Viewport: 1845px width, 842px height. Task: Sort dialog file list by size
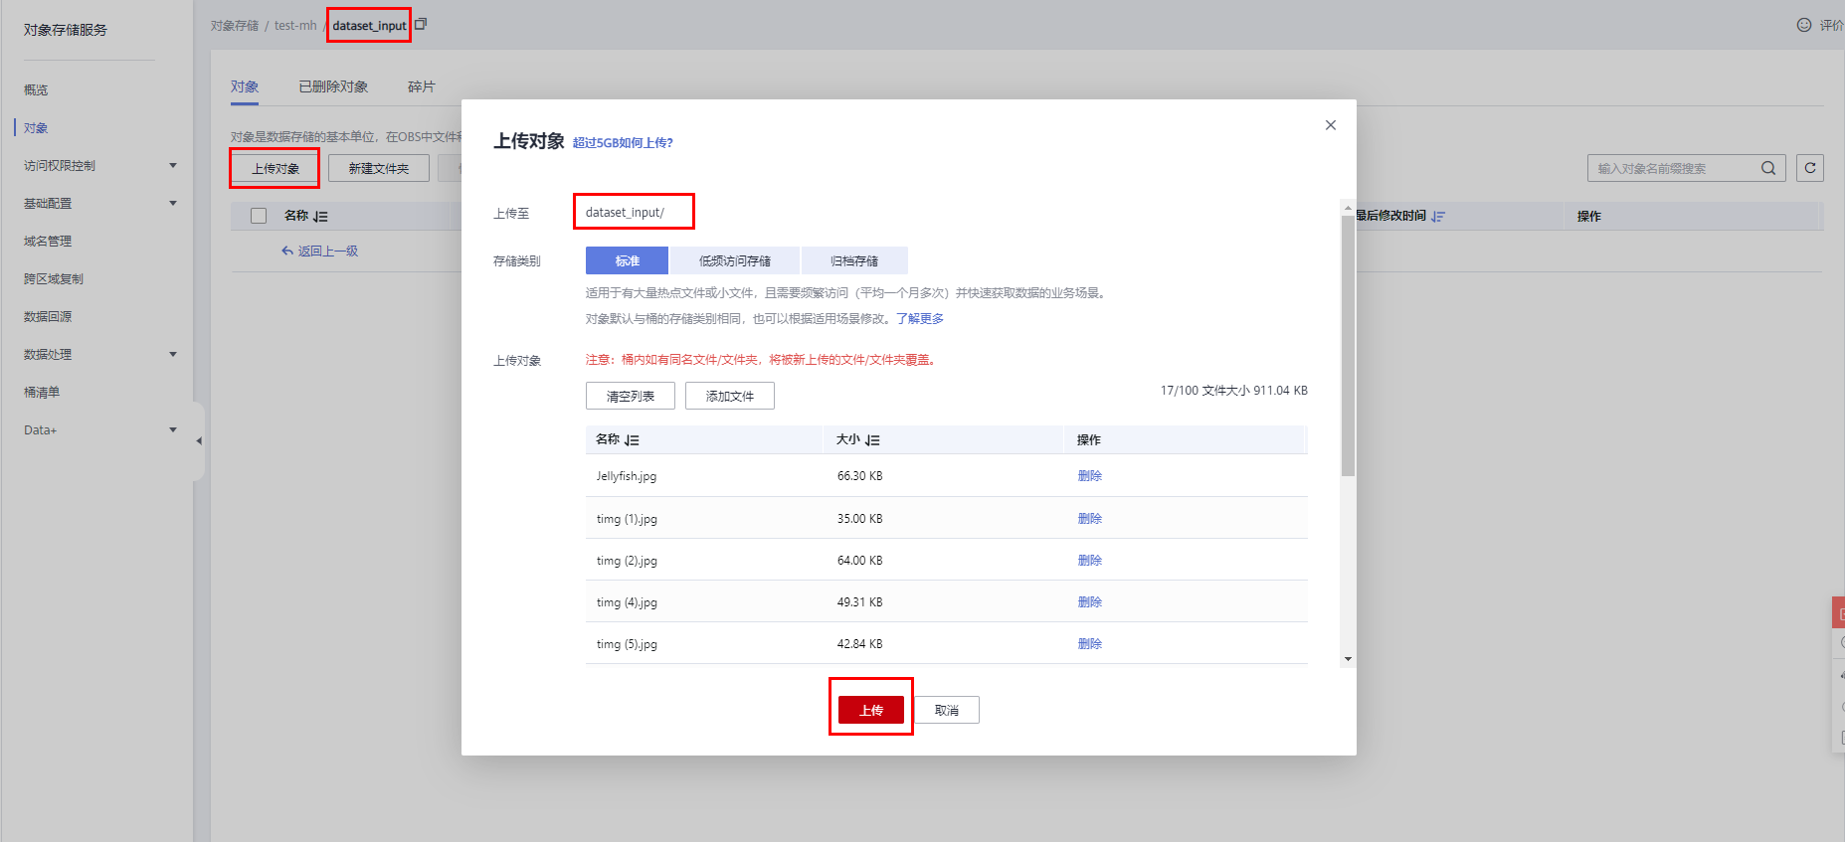click(872, 439)
